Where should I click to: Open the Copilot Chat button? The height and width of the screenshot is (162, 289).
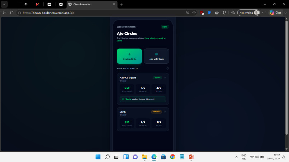point(275,13)
